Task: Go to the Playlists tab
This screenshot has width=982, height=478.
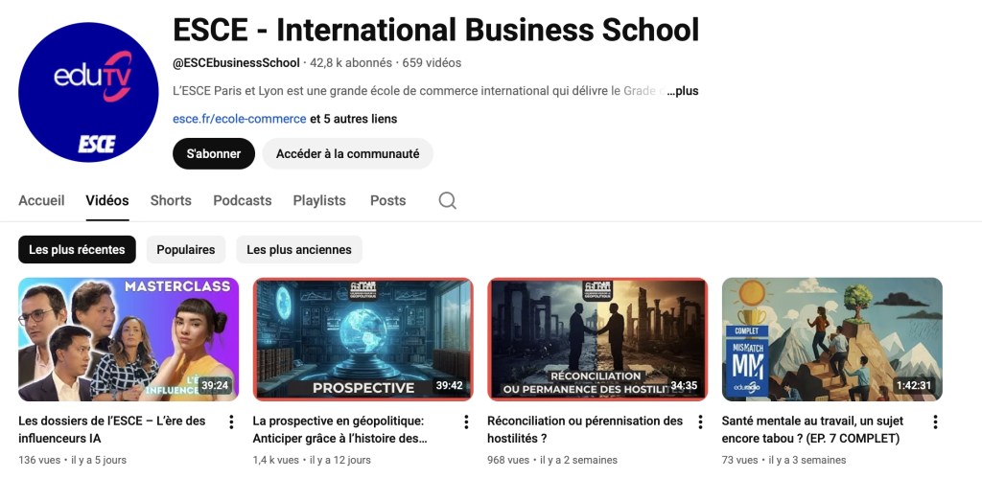Action: pos(319,200)
